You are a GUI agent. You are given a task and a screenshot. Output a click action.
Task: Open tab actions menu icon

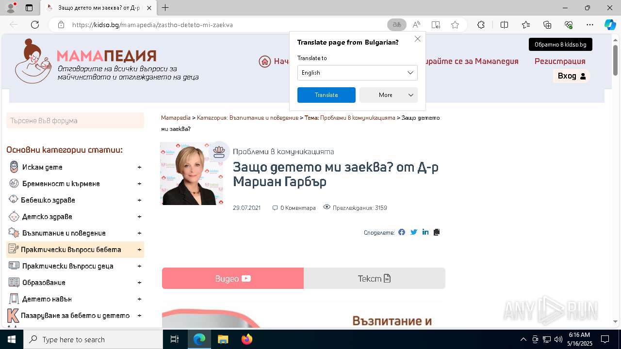29,8
